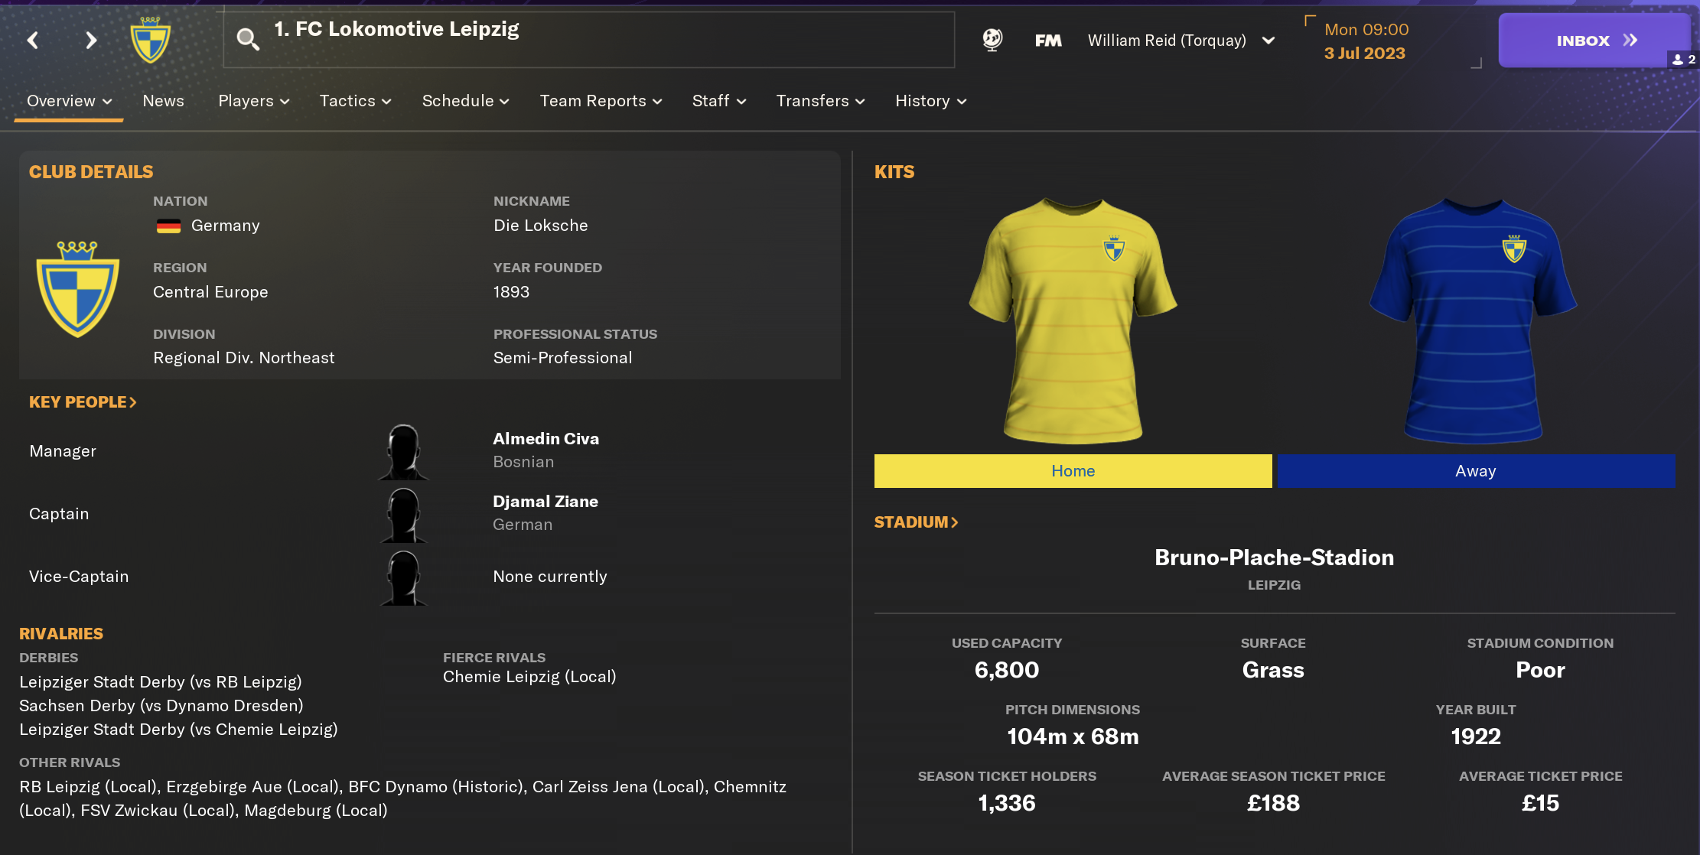Click the yellow home kit shirt
This screenshot has height=855, width=1700.
coord(1073,321)
